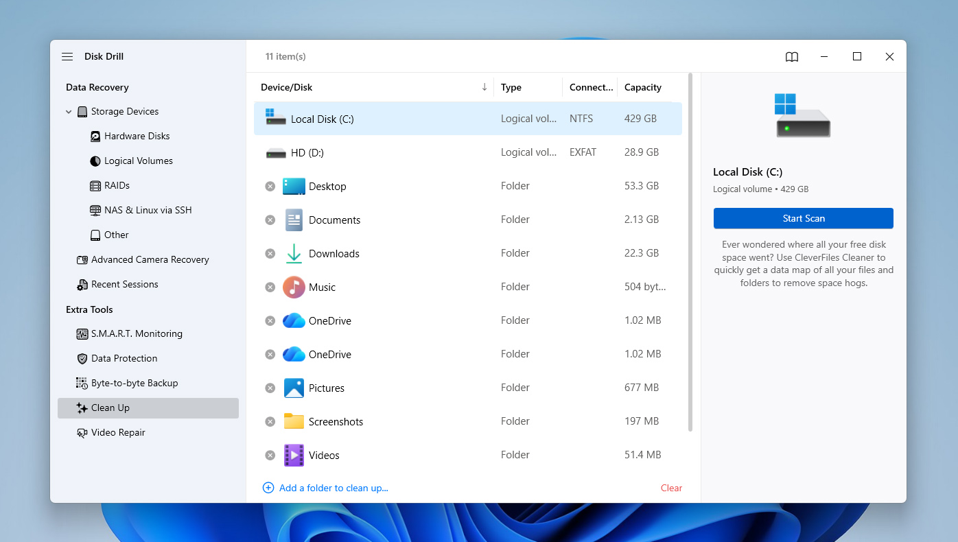Screen dimensions: 958x542
Task: Click the red Clear link
Action: coord(671,488)
